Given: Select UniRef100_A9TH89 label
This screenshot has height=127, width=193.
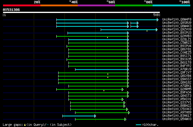Looking at the screenshot, I should coord(177,113).
